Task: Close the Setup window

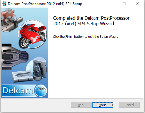Action: 137,4
